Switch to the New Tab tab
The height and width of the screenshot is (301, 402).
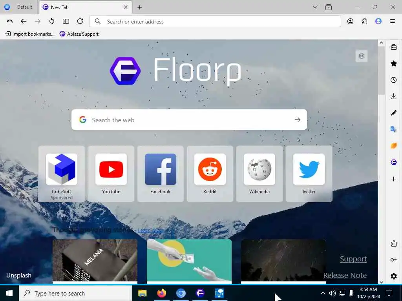point(86,7)
